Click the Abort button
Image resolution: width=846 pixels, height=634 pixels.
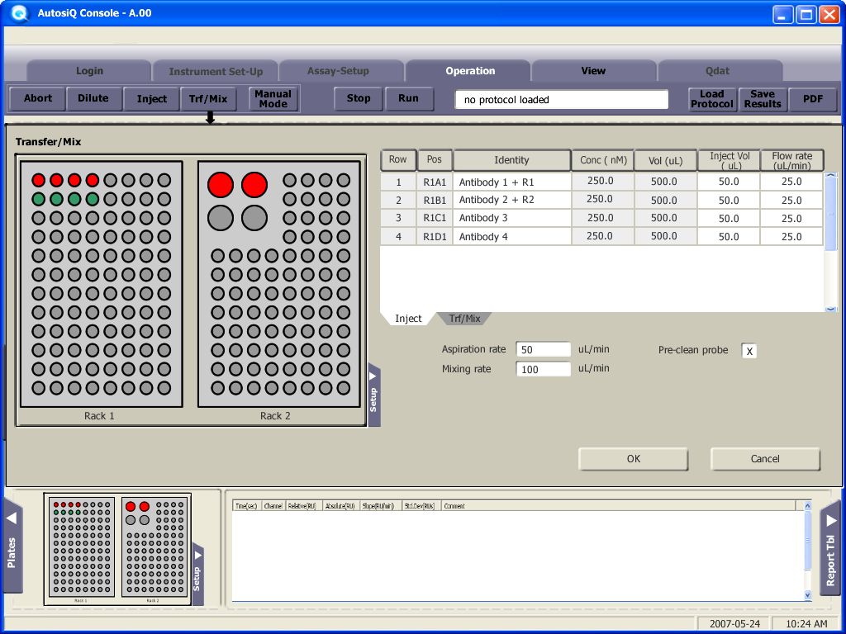coord(38,99)
